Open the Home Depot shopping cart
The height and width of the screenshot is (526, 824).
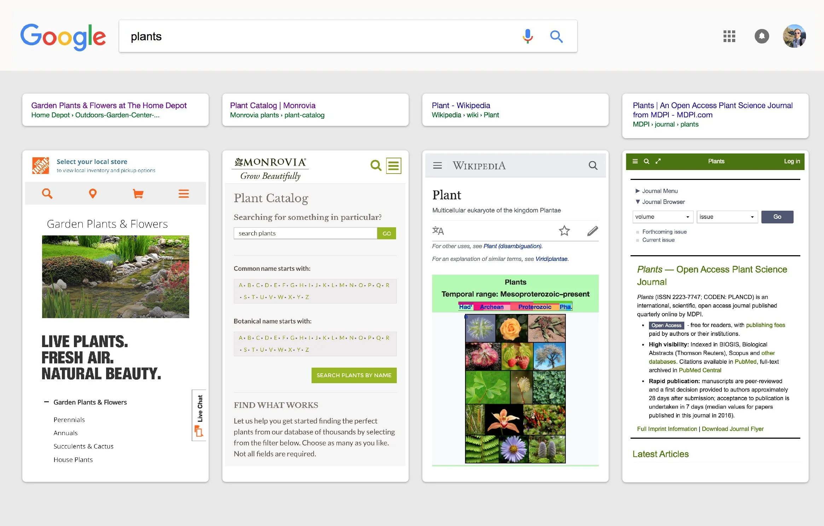coord(138,193)
